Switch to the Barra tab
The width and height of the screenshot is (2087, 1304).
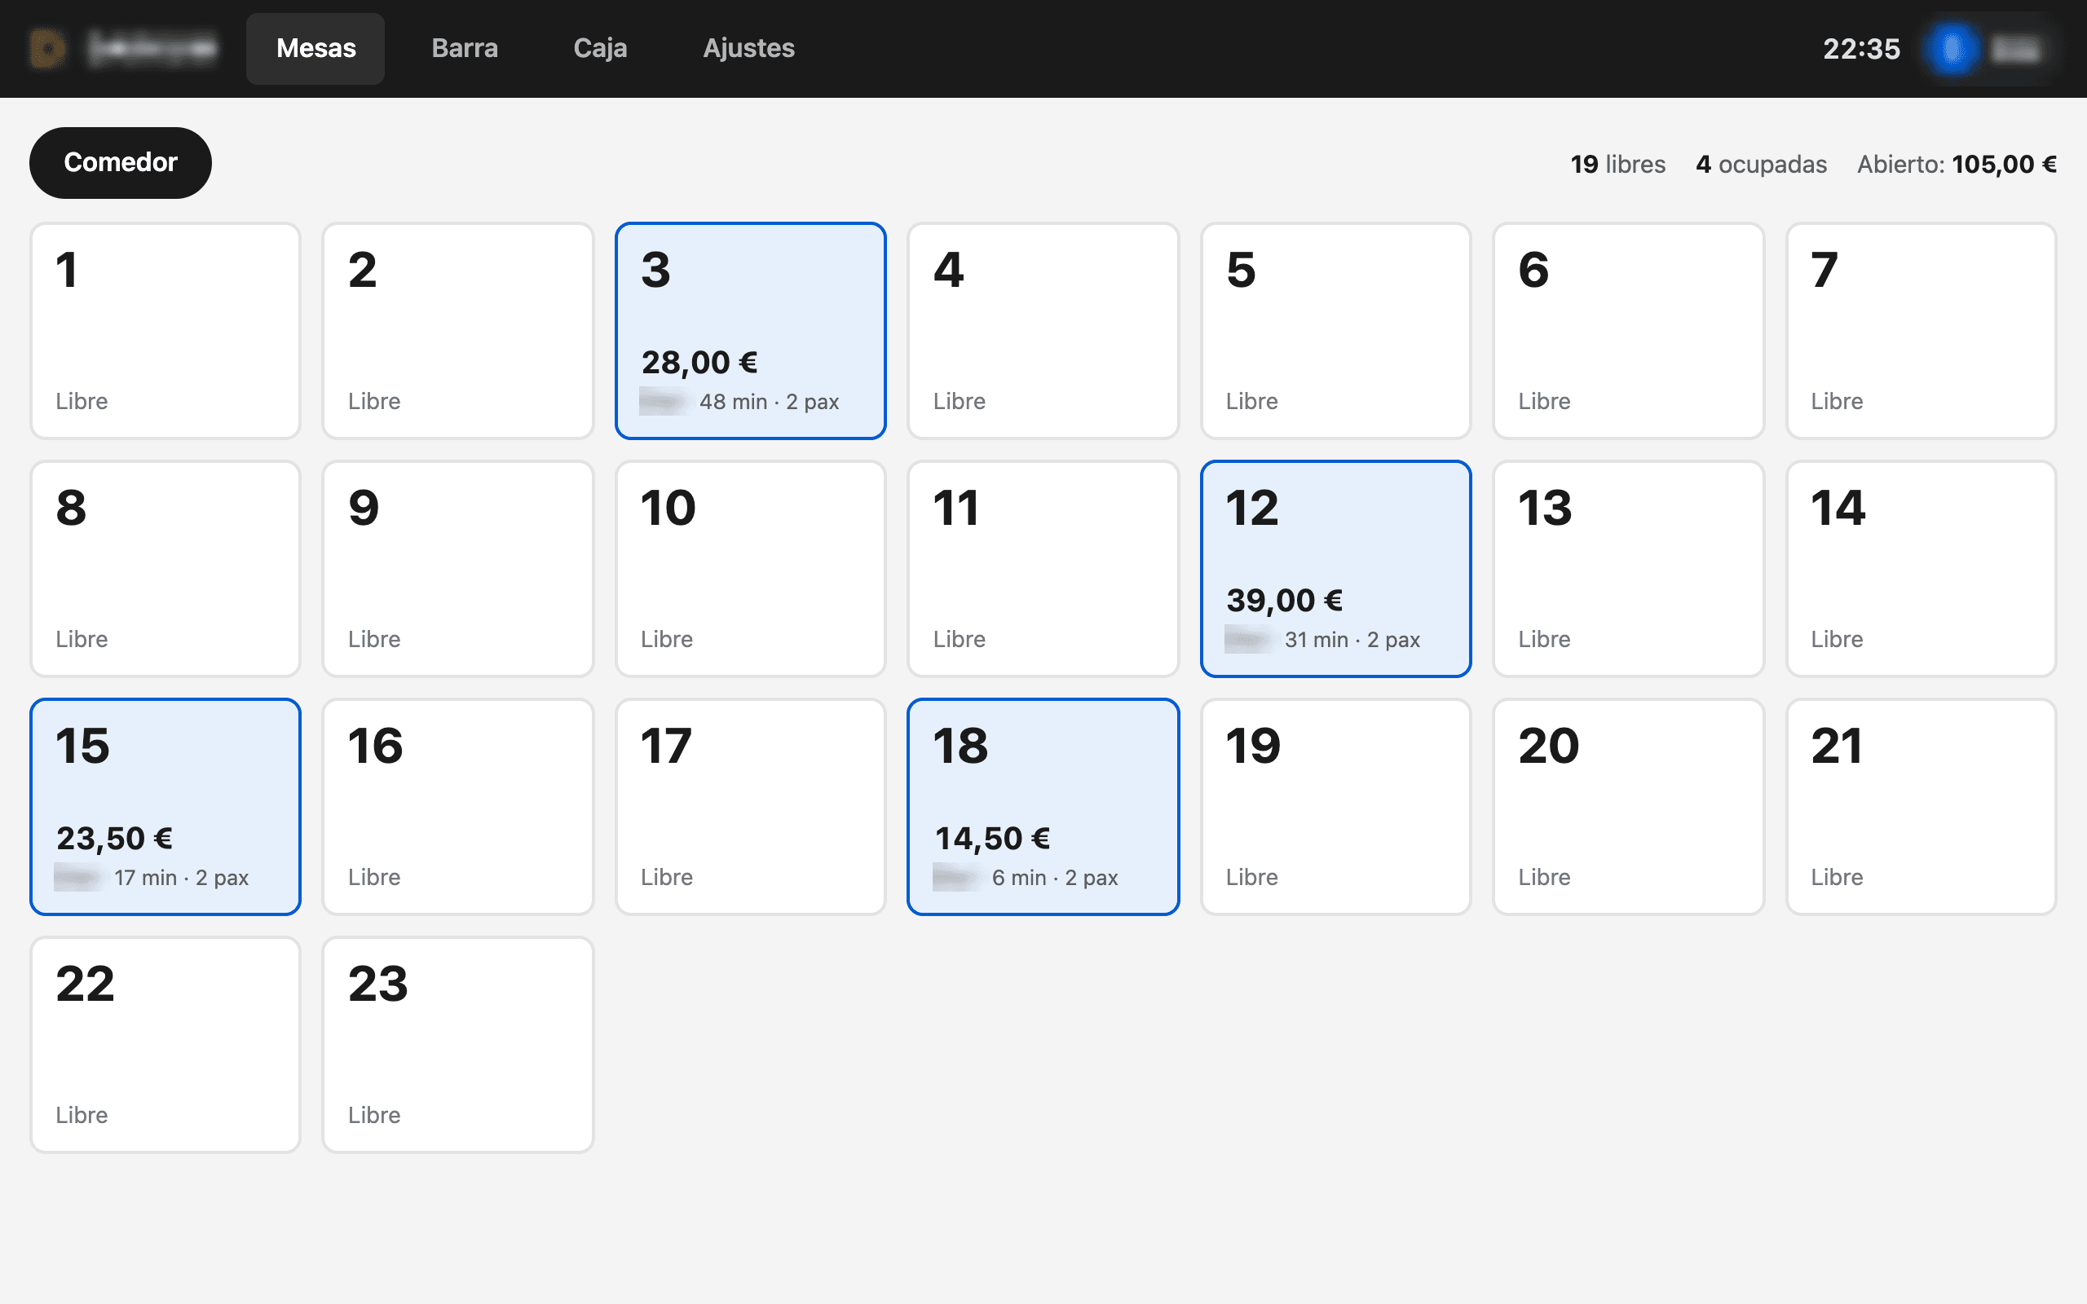465,48
